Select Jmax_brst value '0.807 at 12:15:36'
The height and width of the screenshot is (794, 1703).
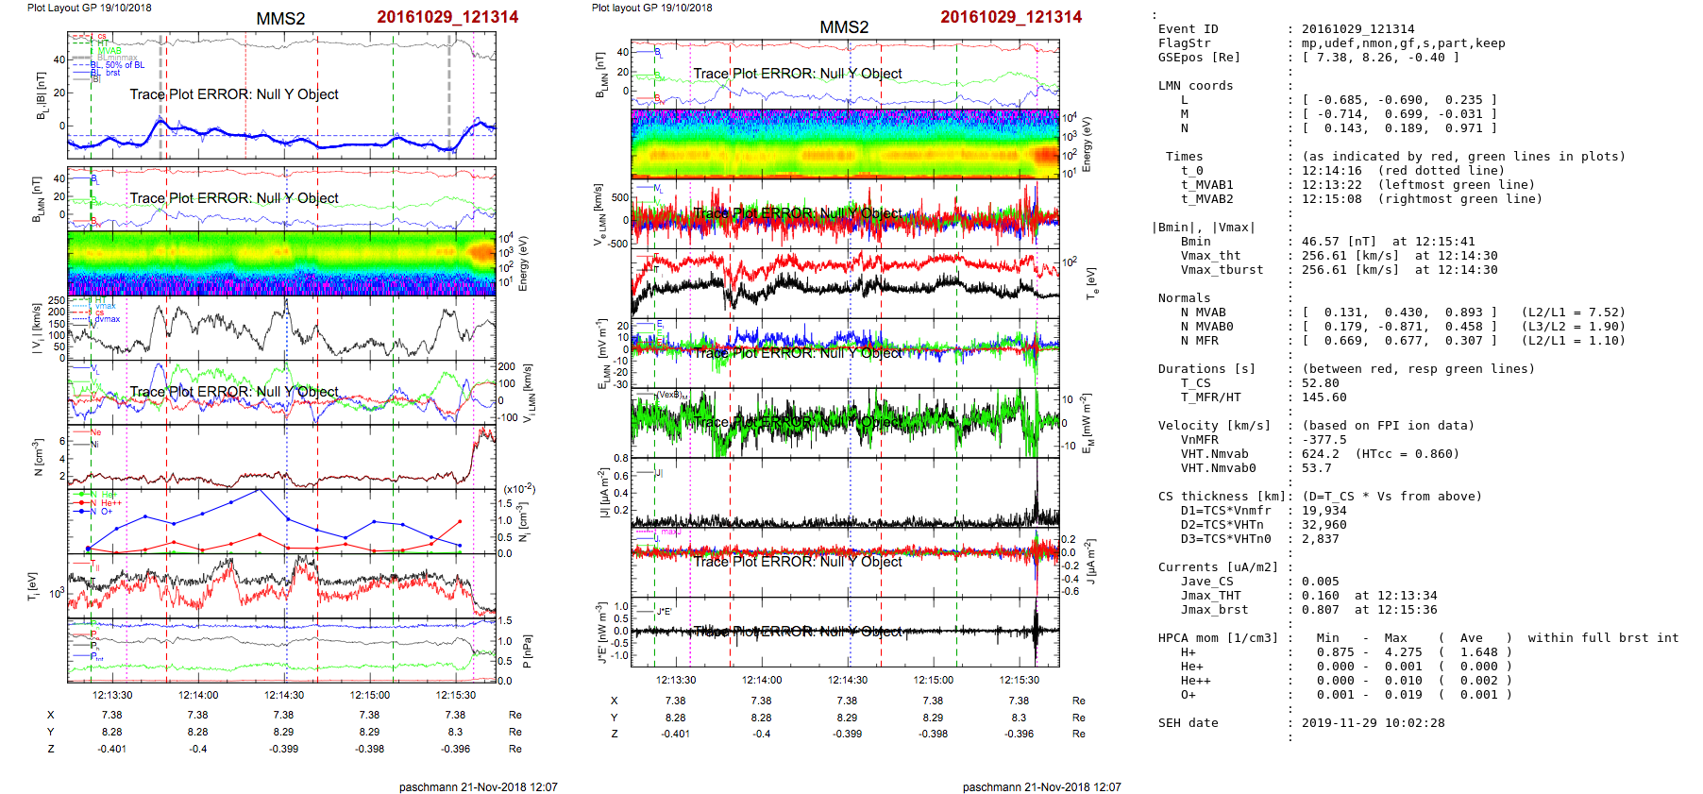[1369, 610]
